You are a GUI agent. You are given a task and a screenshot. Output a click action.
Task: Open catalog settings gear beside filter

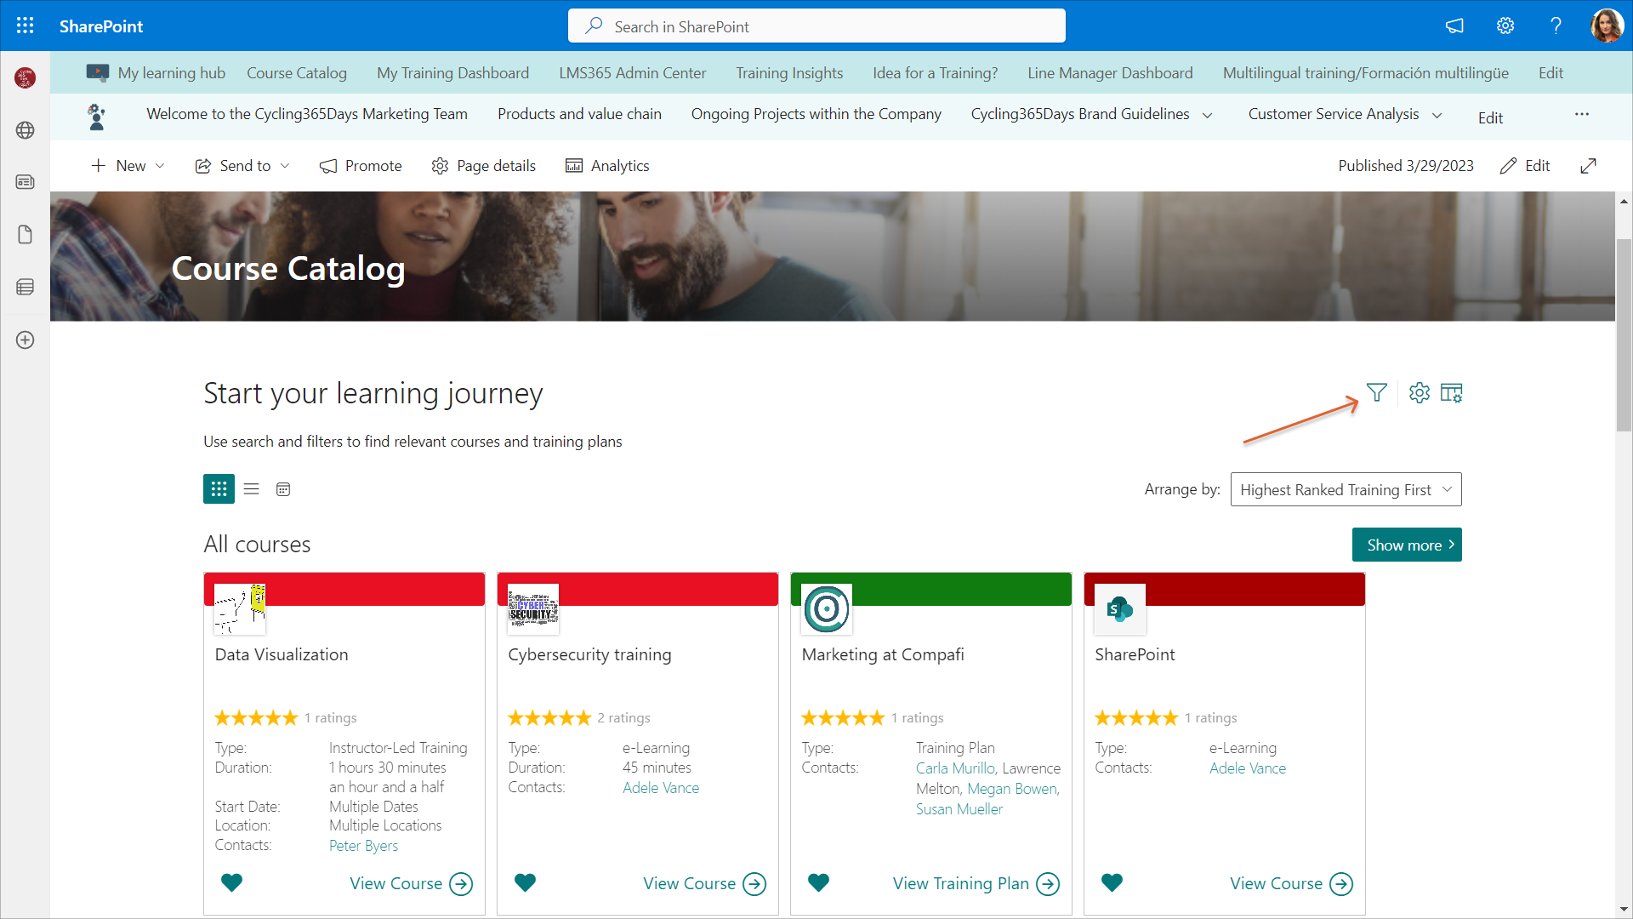tap(1419, 392)
